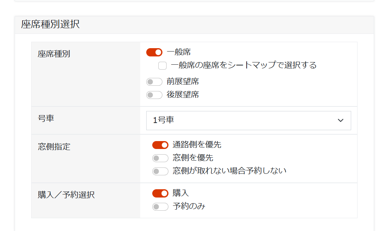
Task: Click the 予約のみ label text
Action: click(189, 206)
